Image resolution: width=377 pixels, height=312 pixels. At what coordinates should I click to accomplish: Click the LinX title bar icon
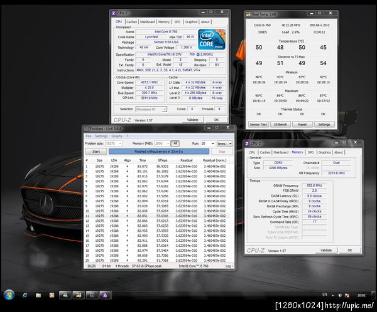click(86, 129)
